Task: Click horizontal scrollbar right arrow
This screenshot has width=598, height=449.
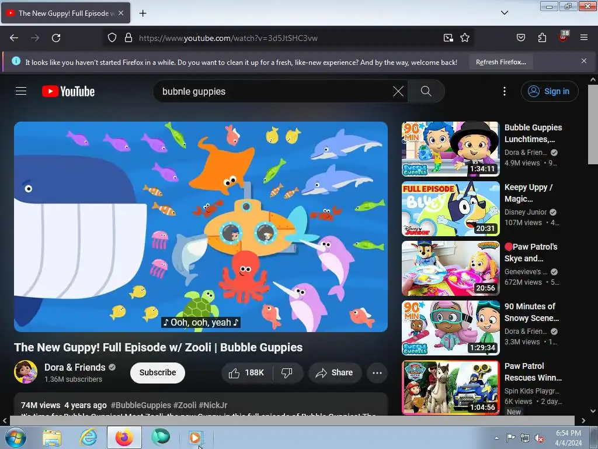Action: (583, 420)
